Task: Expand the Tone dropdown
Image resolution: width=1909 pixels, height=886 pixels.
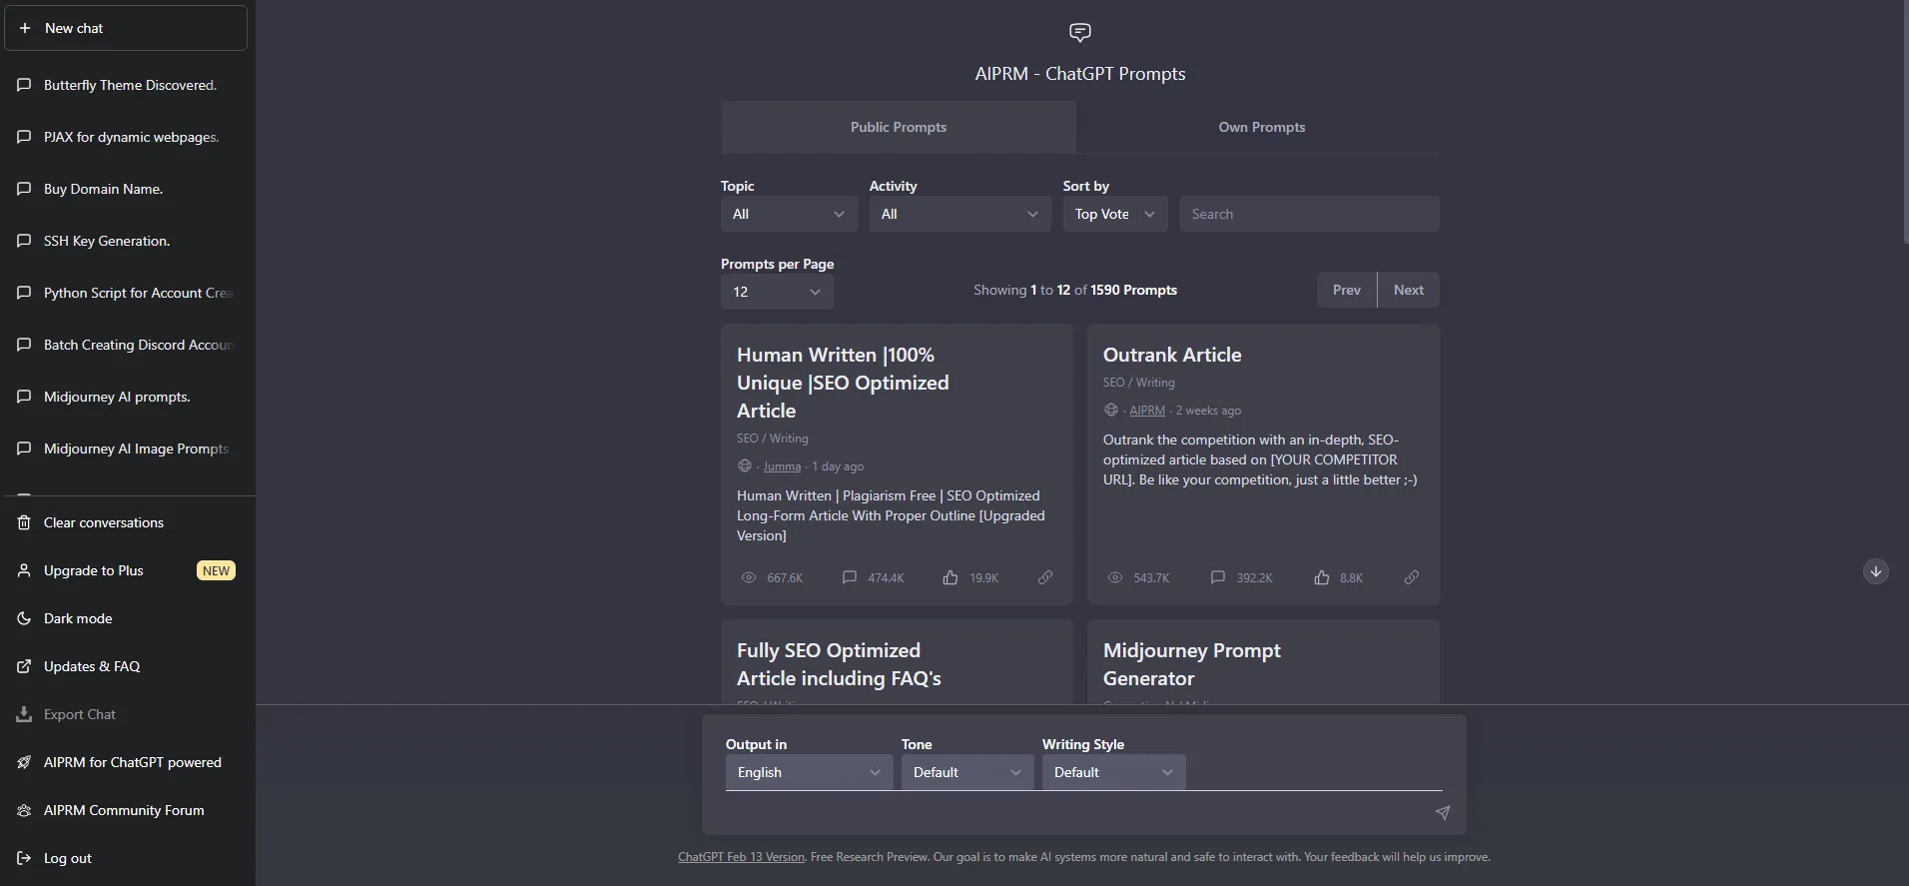Action: pos(967,772)
